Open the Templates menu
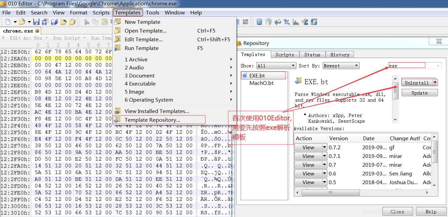 point(128,12)
